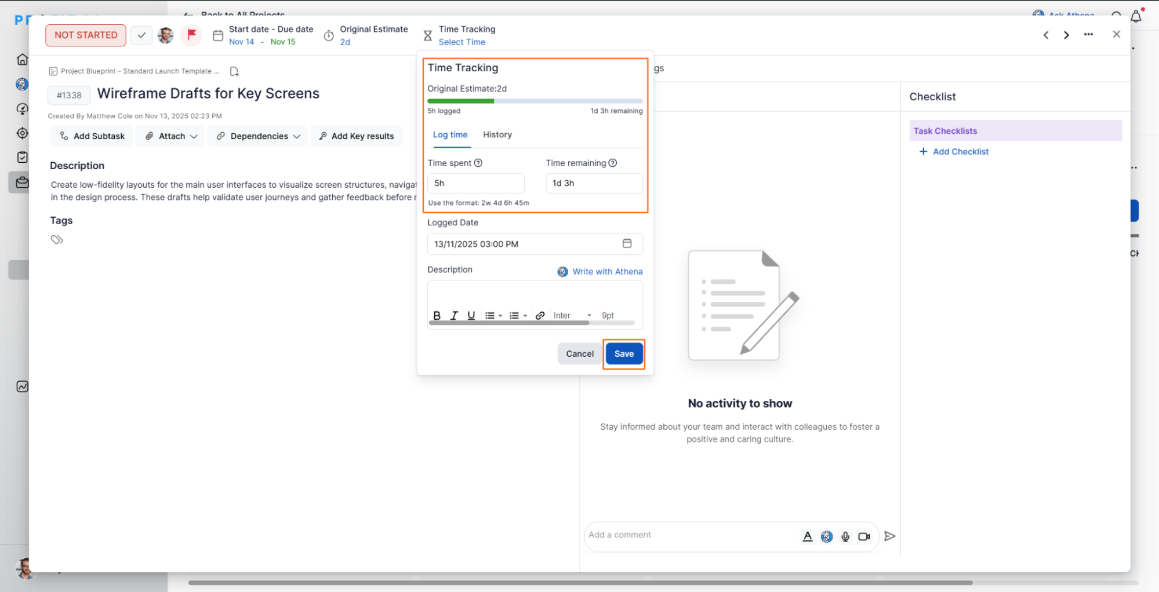Screen dimensions: 1159x592
Task: Open the 9pt font size dropdown
Action: coord(608,315)
